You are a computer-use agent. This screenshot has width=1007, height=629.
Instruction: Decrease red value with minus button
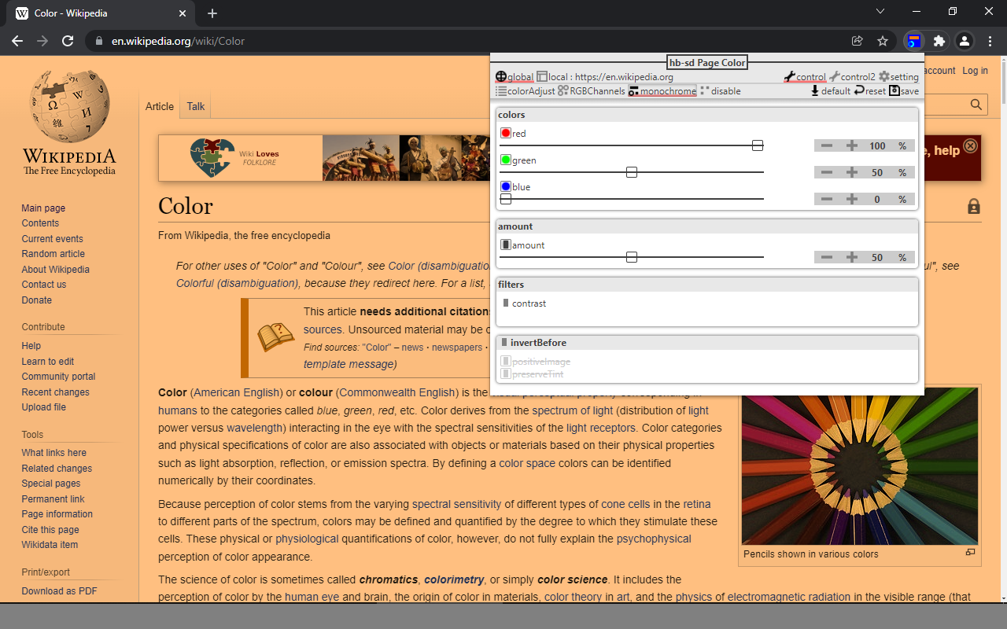(827, 145)
